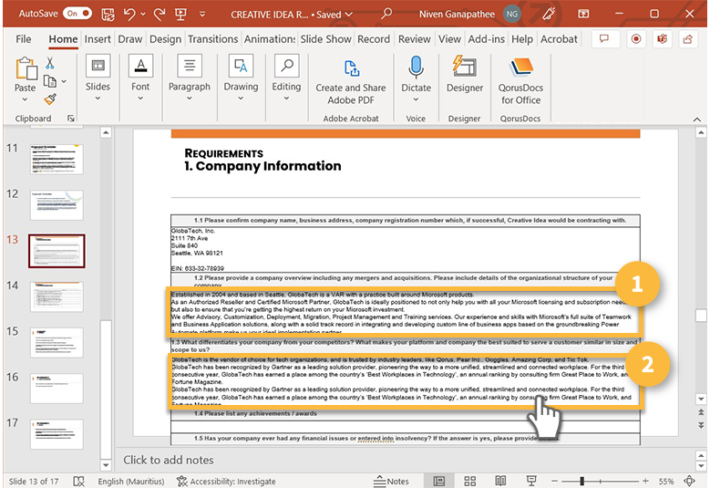The image size is (710, 488).
Task: Click the Save icon in title bar
Action: coord(108,14)
